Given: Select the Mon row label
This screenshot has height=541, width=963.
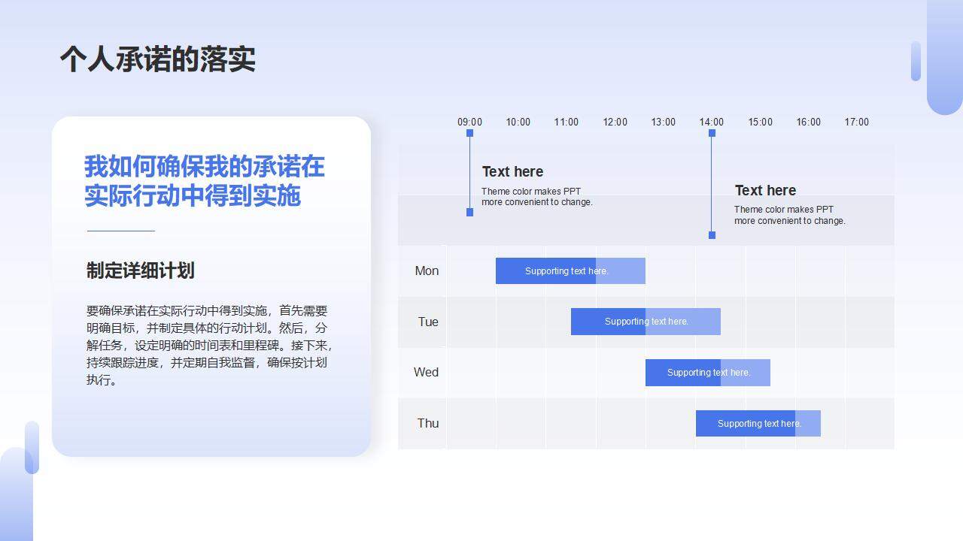Looking at the screenshot, I should [427, 270].
